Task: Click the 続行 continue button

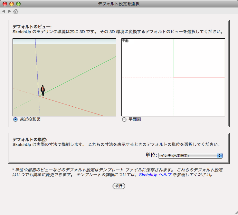Action: pyautogui.click(x=119, y=186)
